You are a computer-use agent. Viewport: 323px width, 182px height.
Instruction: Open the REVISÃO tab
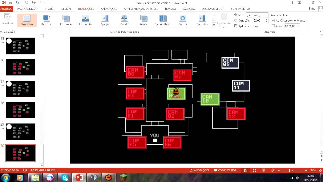pos(170,9)
